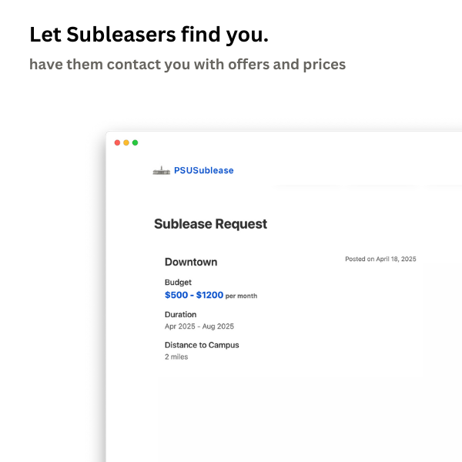Image resolution: width=462 pixels, height=462 pixels.
Task: Open the Downtown listing title
Action: tap(191, 262)
